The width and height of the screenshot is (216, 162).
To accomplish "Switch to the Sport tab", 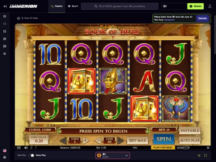I will click(73, 6).
